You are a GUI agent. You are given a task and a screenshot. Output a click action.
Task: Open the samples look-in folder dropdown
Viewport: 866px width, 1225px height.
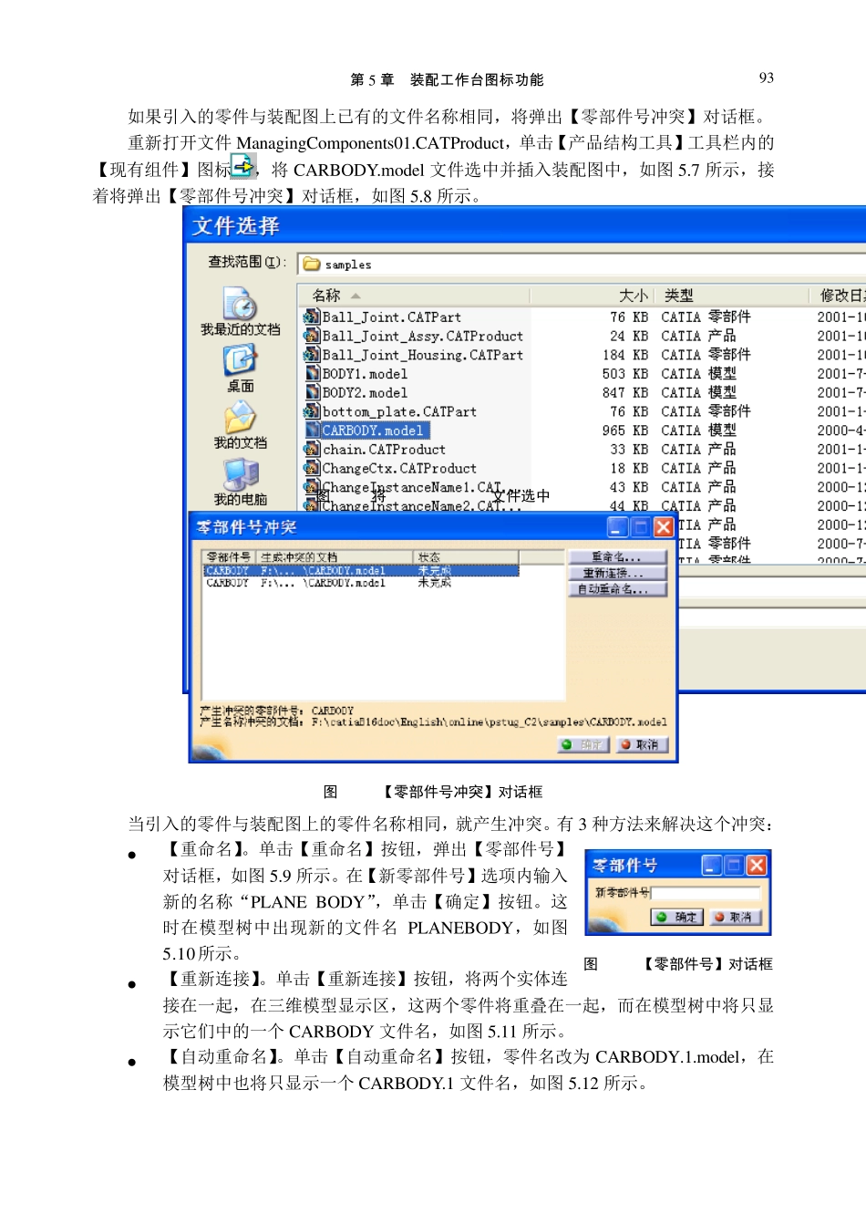point(583,265)
